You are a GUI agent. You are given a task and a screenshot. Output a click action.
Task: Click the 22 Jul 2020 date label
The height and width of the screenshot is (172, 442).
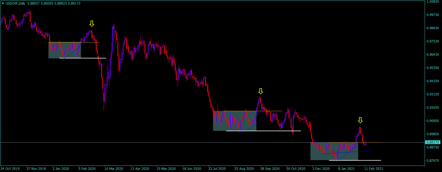pos(217,169)
